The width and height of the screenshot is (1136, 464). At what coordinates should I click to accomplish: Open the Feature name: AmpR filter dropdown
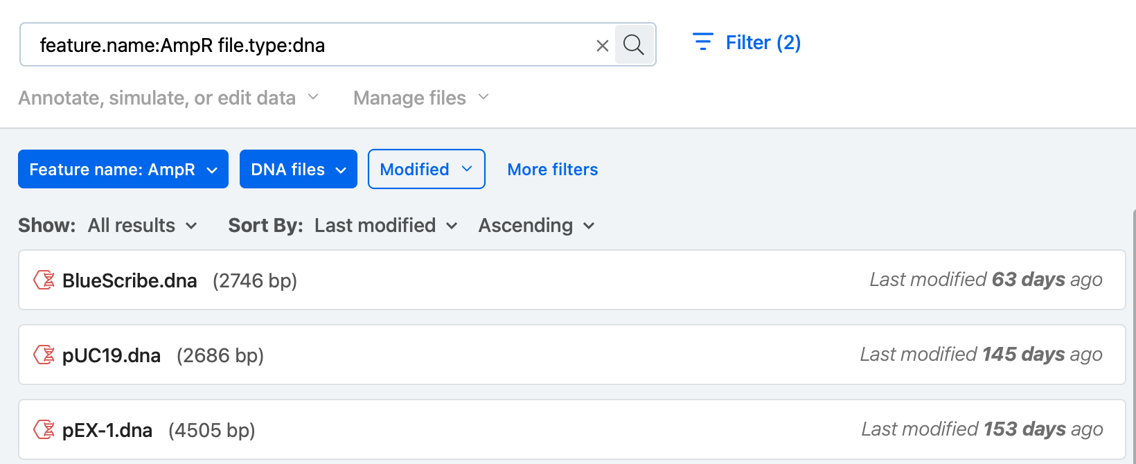click(x=123, y=170)
